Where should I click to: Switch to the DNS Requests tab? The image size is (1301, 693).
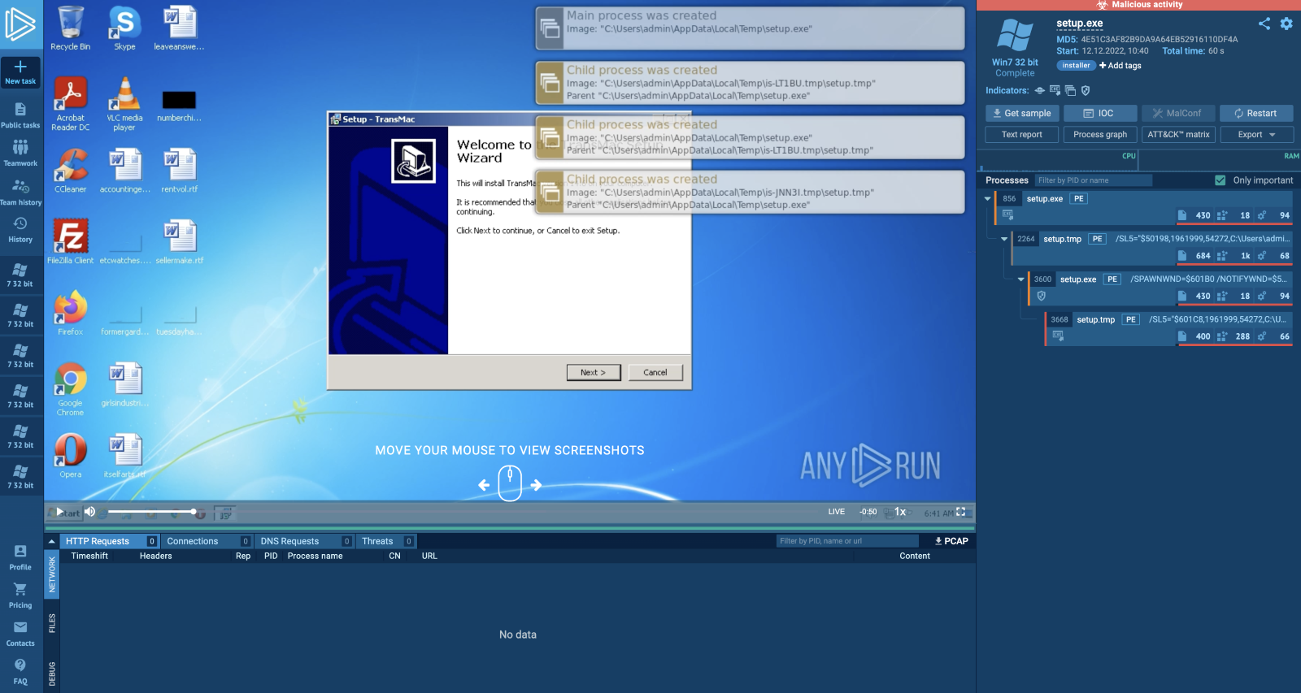coord(289,541)
